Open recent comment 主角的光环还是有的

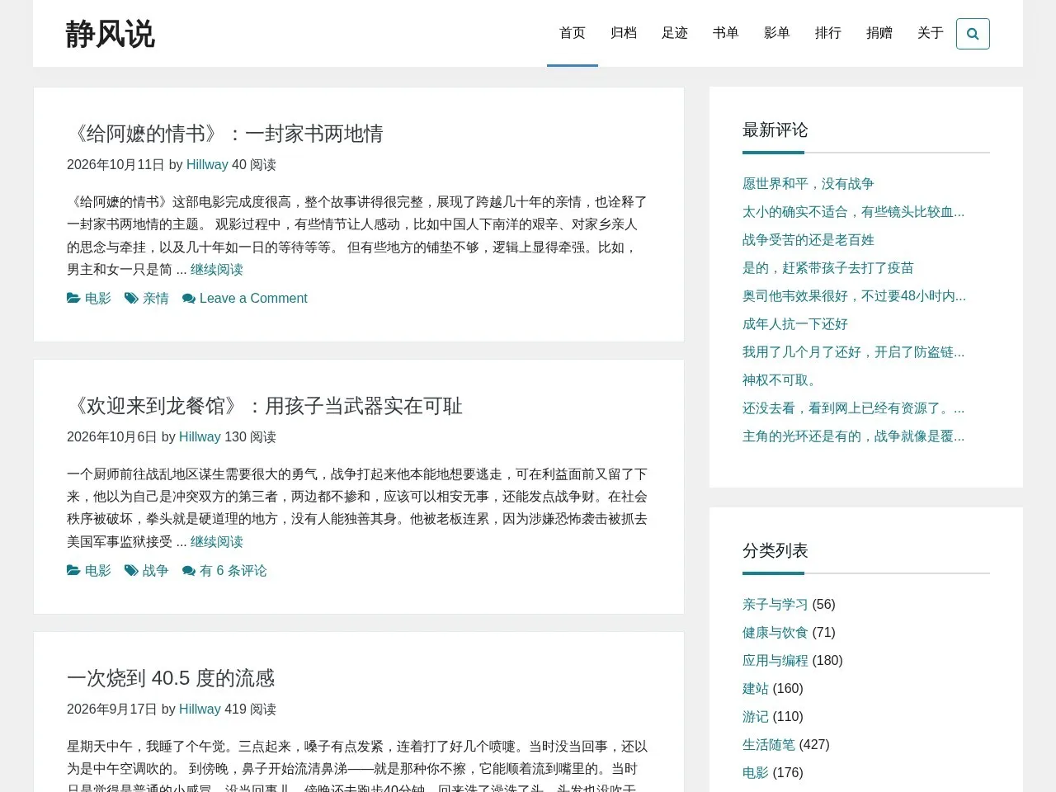(x=853, y=436)
